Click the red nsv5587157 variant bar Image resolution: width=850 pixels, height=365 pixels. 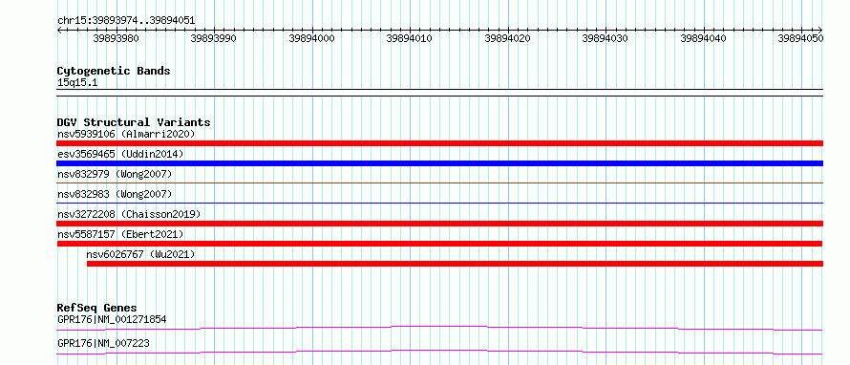click(439, 244)
